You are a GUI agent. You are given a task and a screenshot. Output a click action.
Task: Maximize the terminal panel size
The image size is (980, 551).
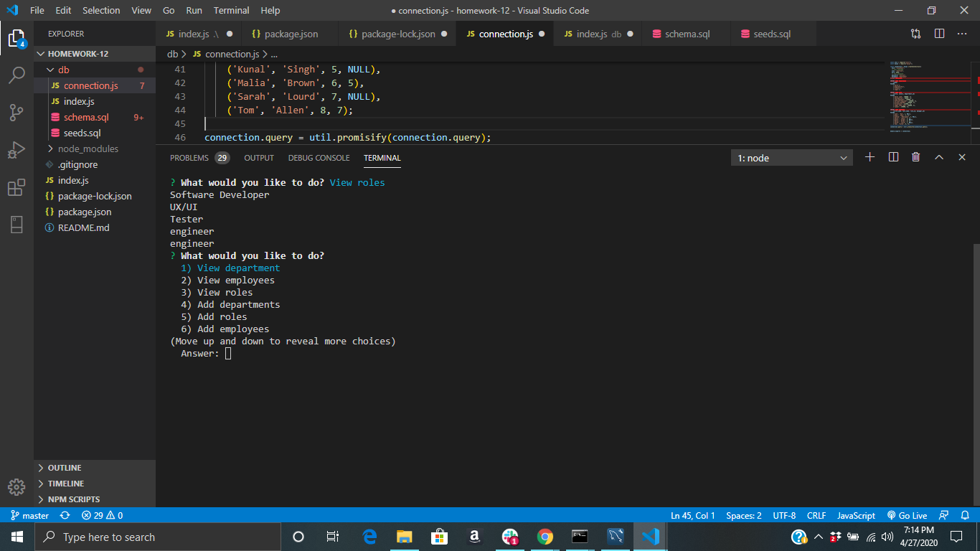pos(939,157)
